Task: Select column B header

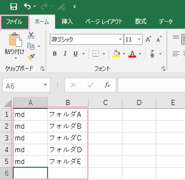Action: 68,103
